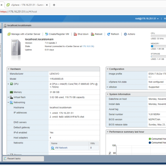Click the serial number YJ019DRH
Viewport: 166px width, 166px height.
tap(154, 114)
